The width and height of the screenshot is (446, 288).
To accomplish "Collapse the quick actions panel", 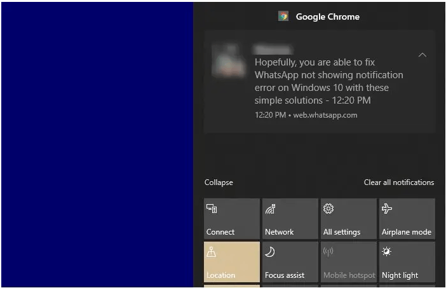I will (x=219, y=182).
